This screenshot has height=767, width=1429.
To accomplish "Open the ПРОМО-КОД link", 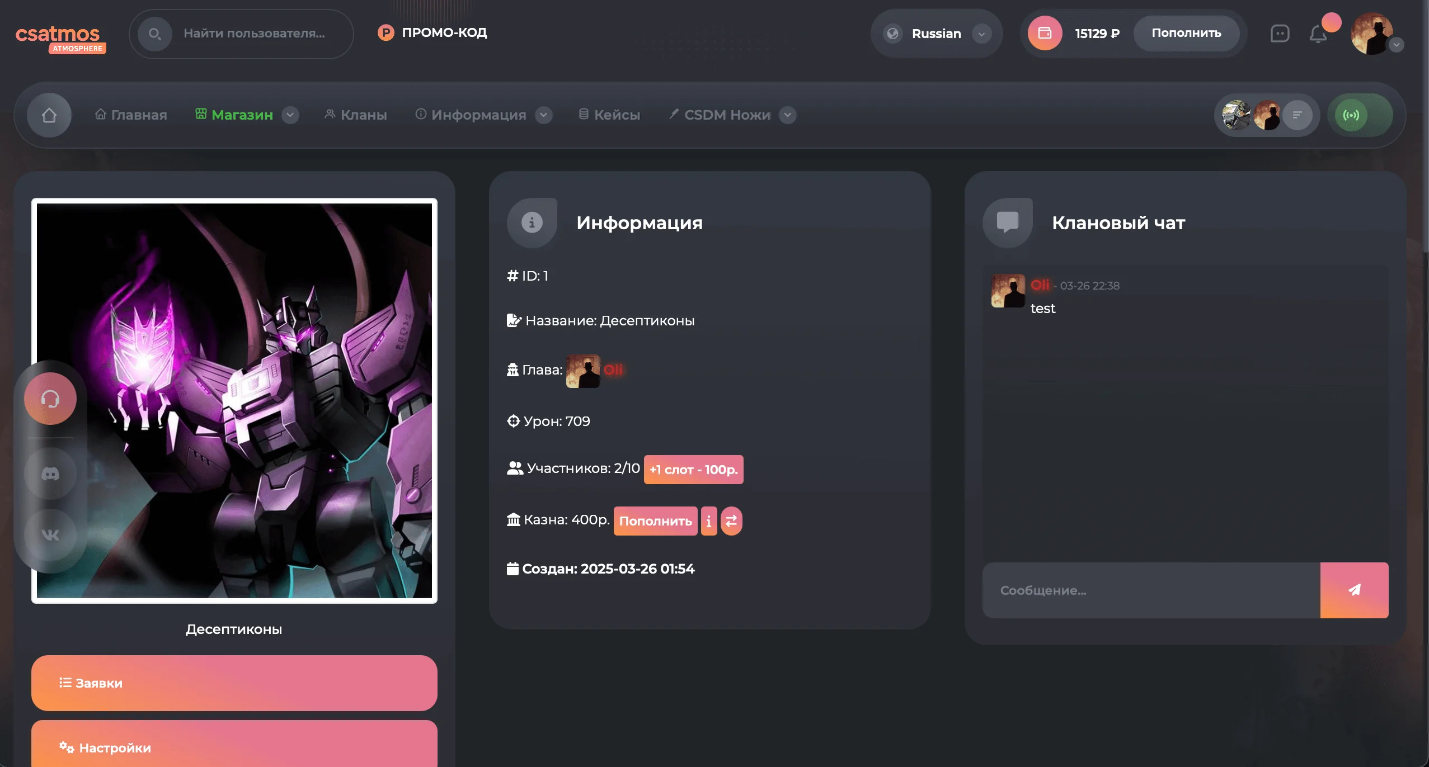I will (x=433, y=33).
